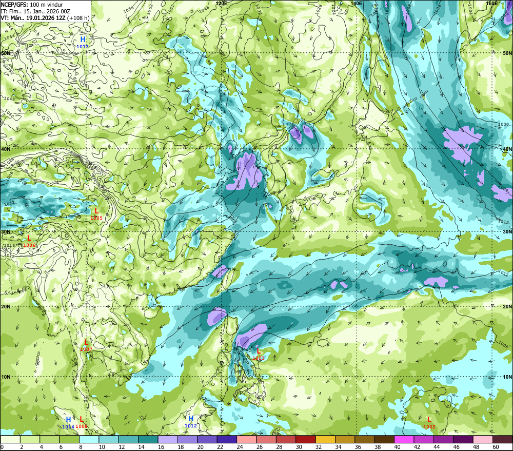Click the '(+108 h)' forecast hour text
Screen dimensions: 513x451
(78, 17)
